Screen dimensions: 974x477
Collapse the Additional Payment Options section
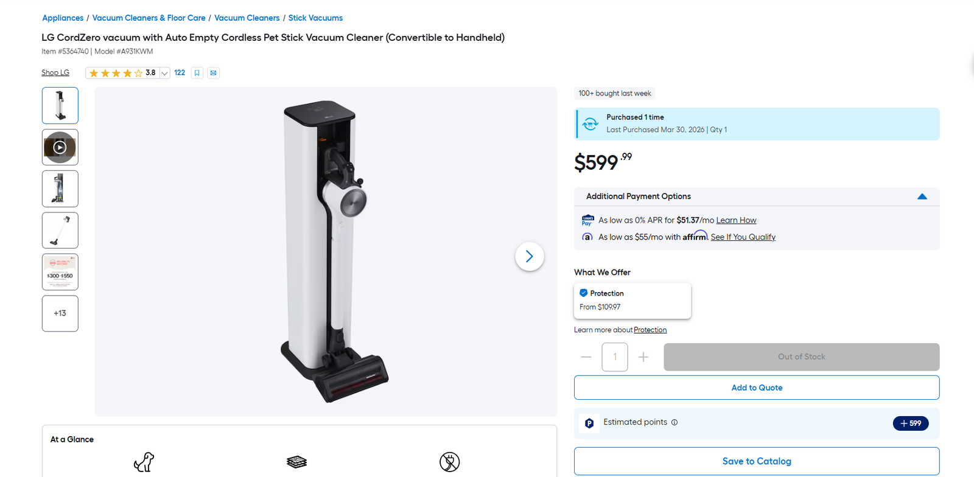click(922, 197)
